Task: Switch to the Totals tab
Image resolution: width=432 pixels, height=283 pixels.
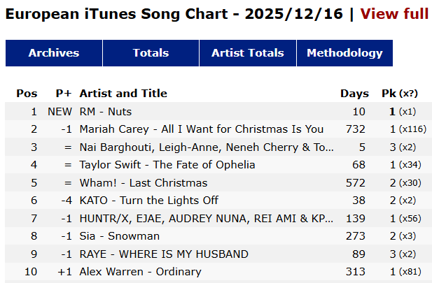Action: pyautogui.click(x=151, y=53)
